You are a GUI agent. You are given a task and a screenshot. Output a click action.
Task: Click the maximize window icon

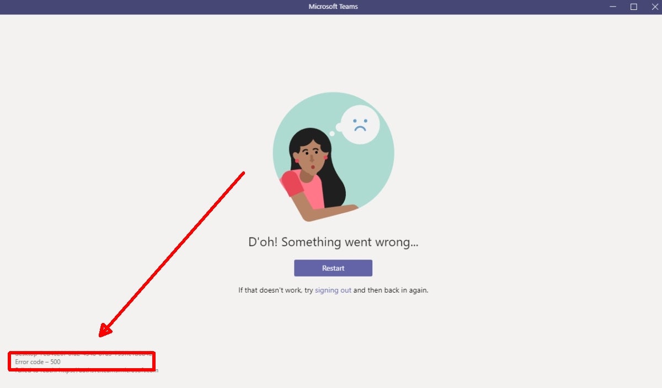coord(633,7)
